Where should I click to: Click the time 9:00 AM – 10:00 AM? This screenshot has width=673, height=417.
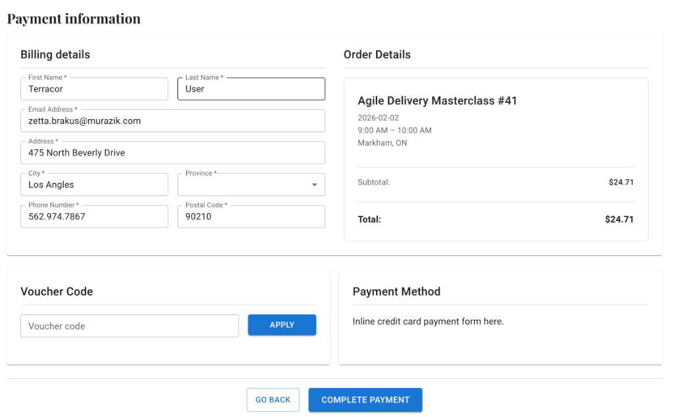pos(394,130)
